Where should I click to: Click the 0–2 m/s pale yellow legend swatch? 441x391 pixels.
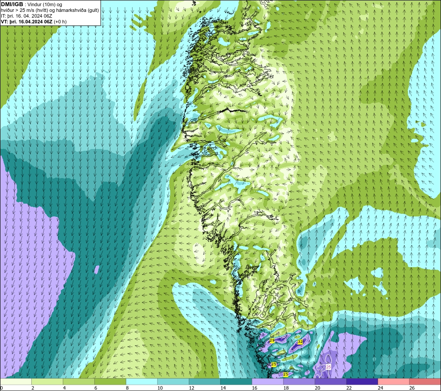tap(16, 382)
